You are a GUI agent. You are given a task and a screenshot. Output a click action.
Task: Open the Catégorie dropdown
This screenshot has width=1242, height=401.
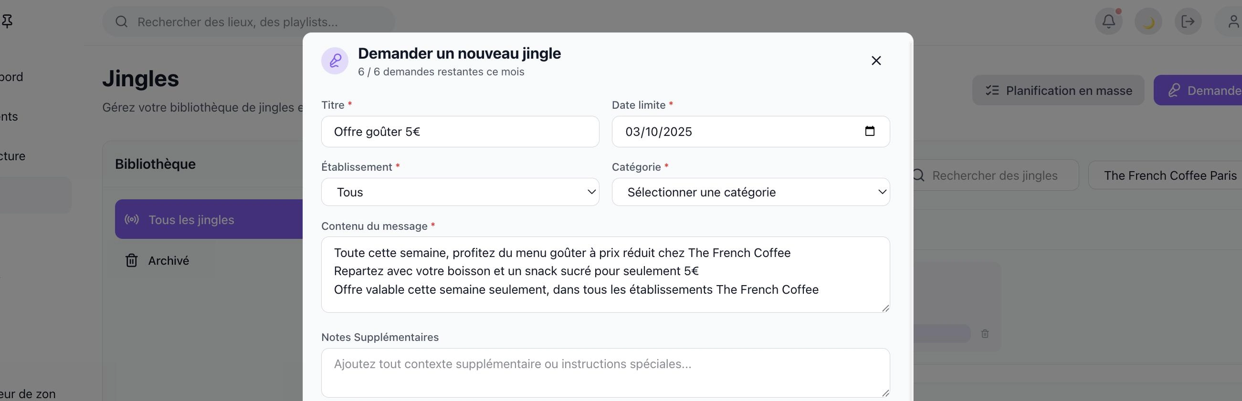tap(751, 192)
